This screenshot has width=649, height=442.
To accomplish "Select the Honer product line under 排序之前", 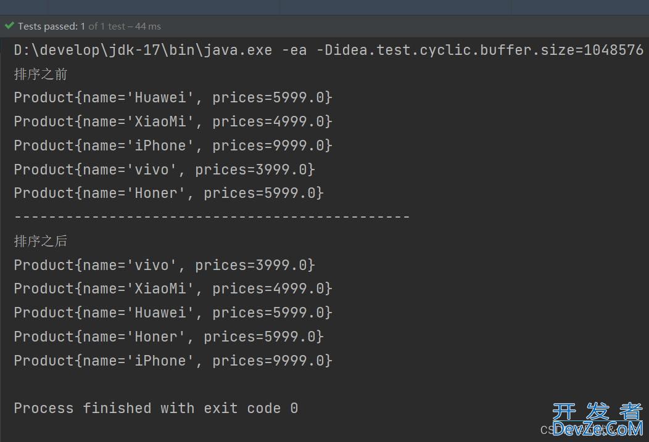I will pos(169,193).
